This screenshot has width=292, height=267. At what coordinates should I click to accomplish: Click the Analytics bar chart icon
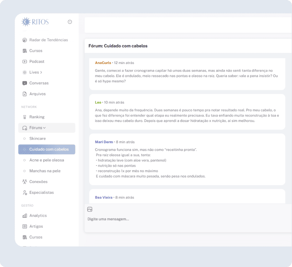coord(25,216)
